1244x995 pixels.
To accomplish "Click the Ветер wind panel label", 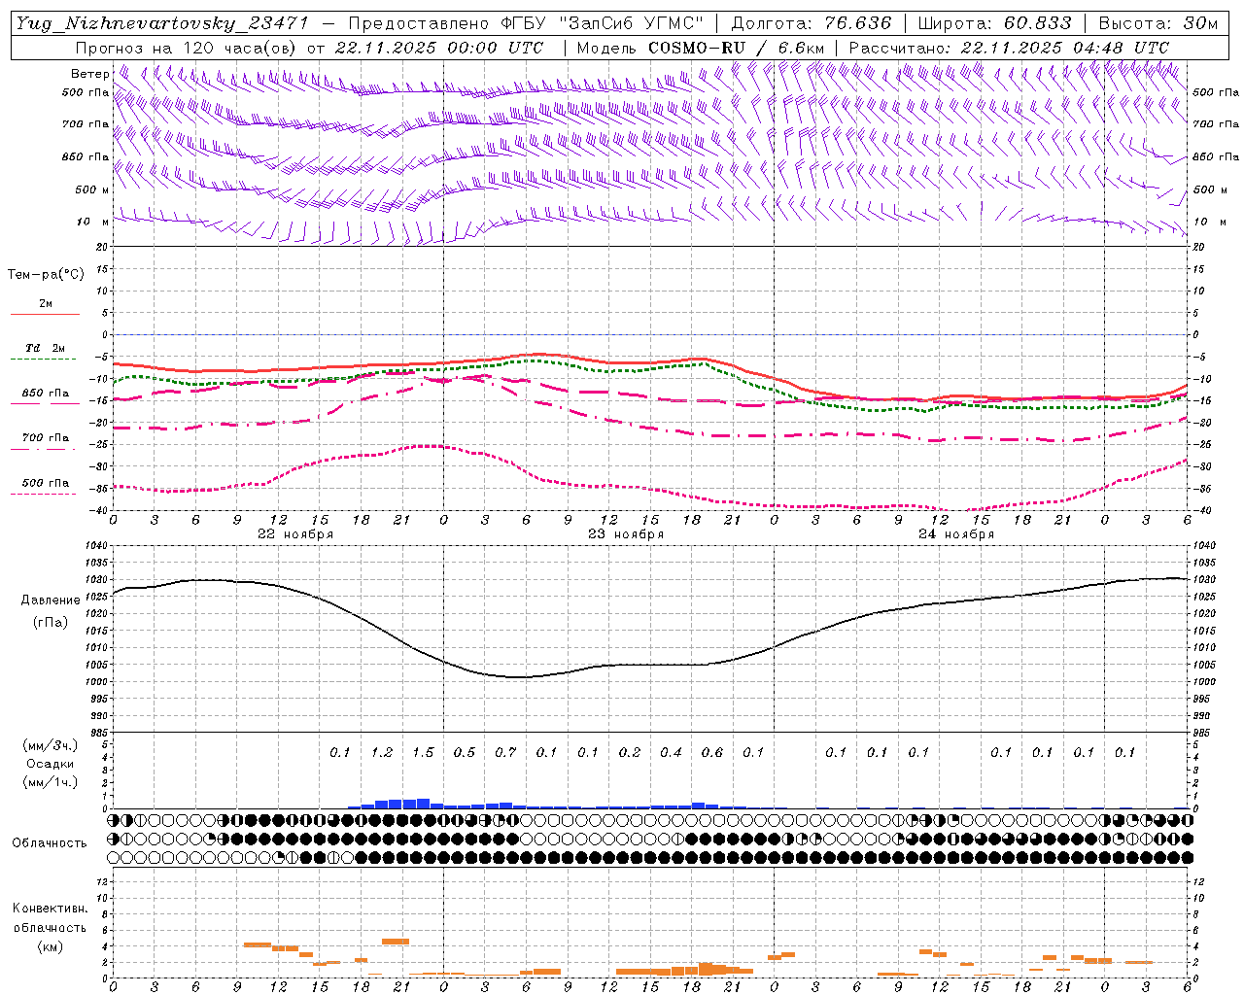I will (90, 74).
